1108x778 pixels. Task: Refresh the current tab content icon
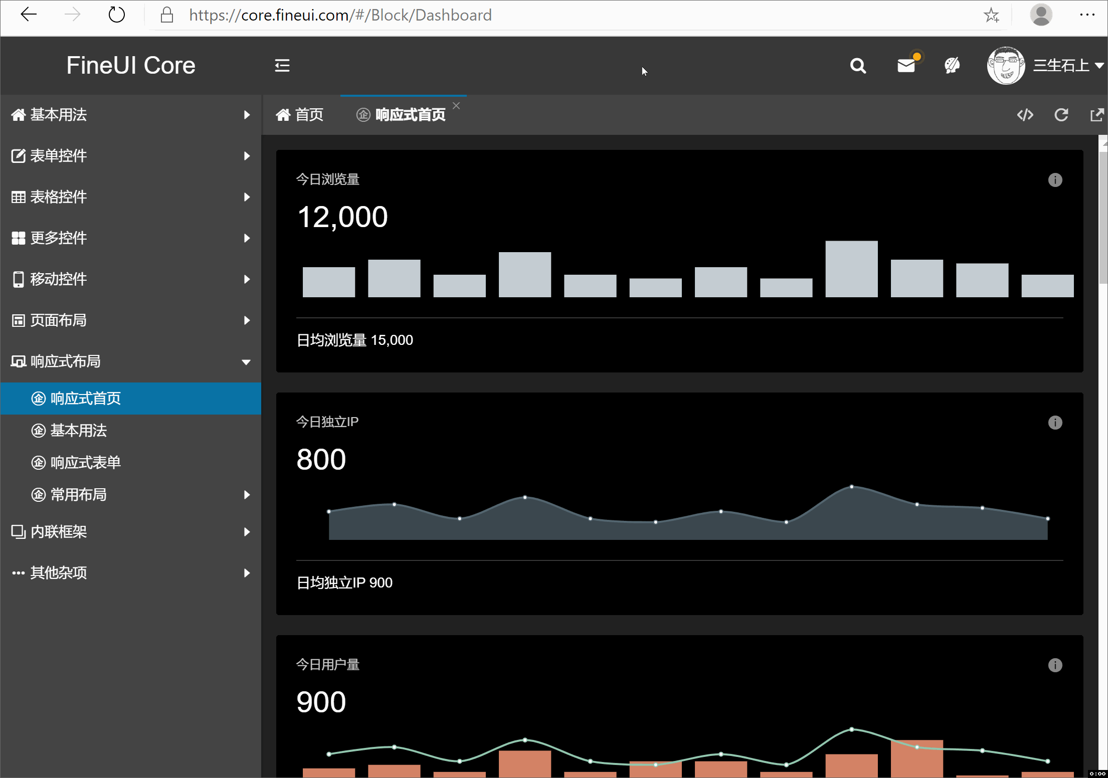1061,115
